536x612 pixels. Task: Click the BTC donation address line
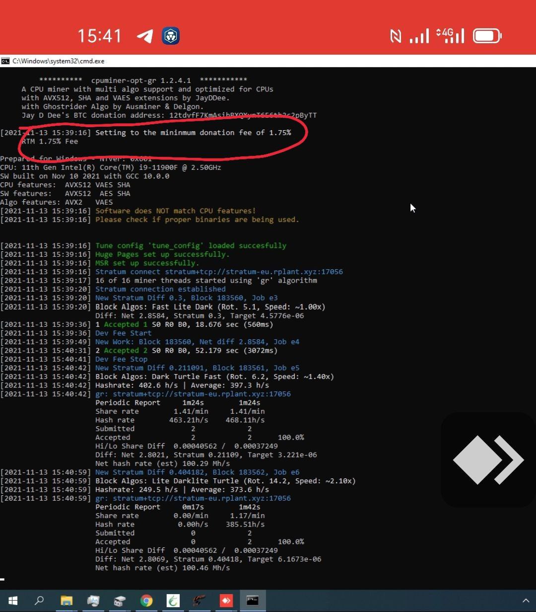coord(169,115)
